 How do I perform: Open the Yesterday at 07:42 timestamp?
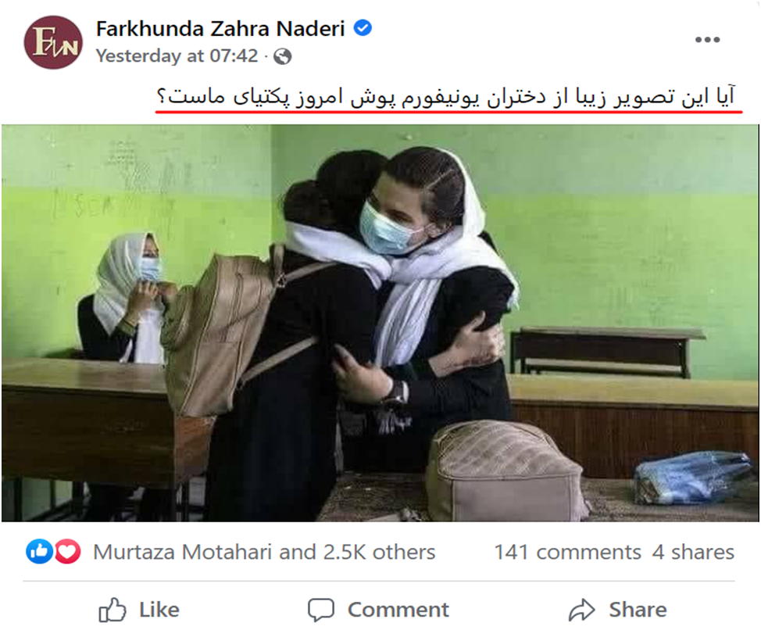[x=177, y=55]
